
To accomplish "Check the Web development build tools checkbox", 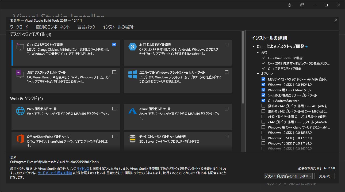I will click(x=114, y=109).
